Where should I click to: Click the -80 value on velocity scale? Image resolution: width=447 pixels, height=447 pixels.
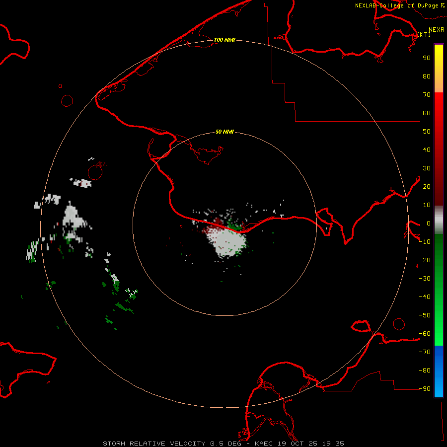click(425, 371)
